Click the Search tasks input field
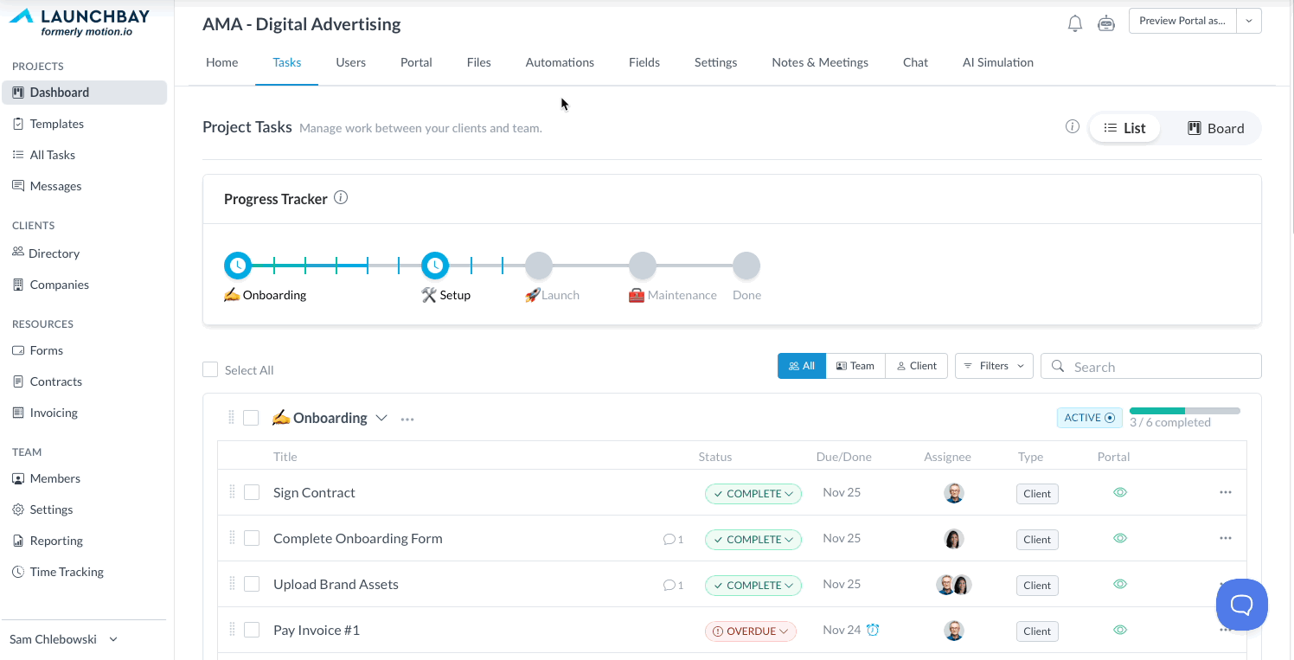Image resolution: width=1294 pixels, height=660 pixels. [x=1151, y=366]
